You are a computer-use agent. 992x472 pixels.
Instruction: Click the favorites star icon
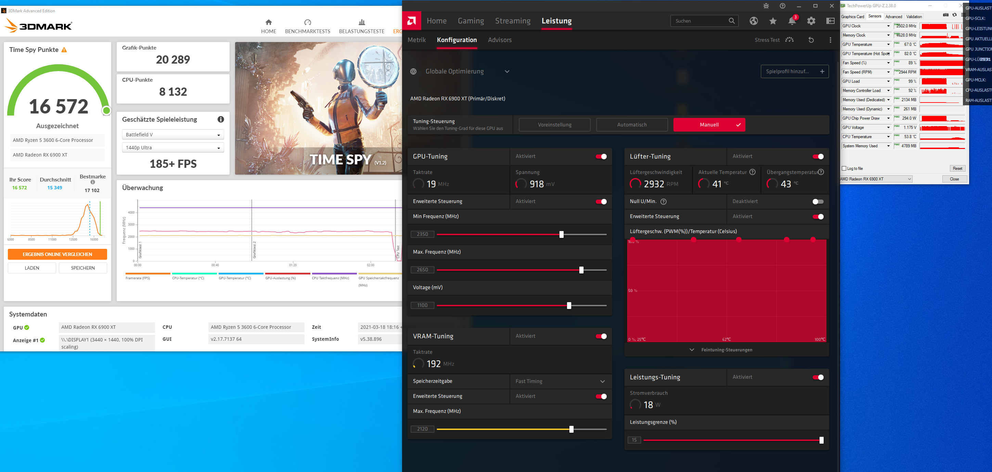[x=773, y=21]
